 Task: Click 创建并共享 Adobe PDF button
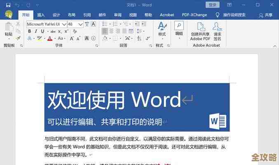pyautogui.click(x=200, y=31)
